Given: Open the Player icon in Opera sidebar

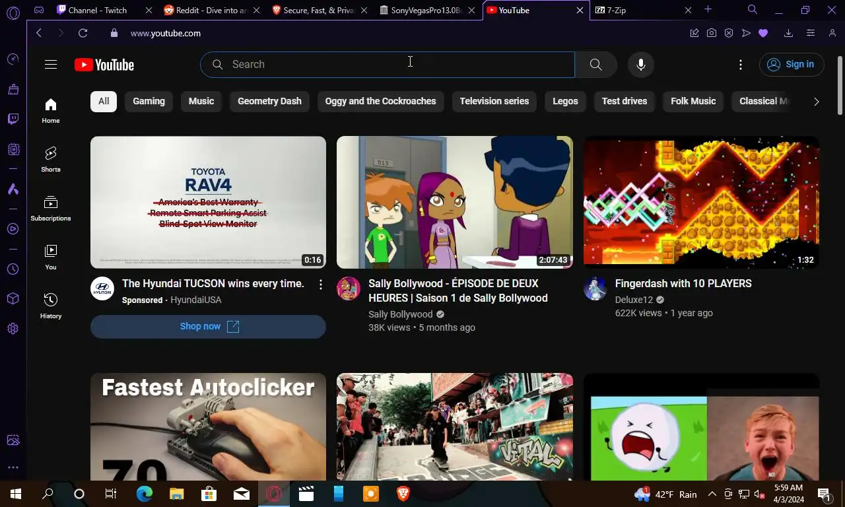Looking at the screenshot, I should (x=13, y=229).
